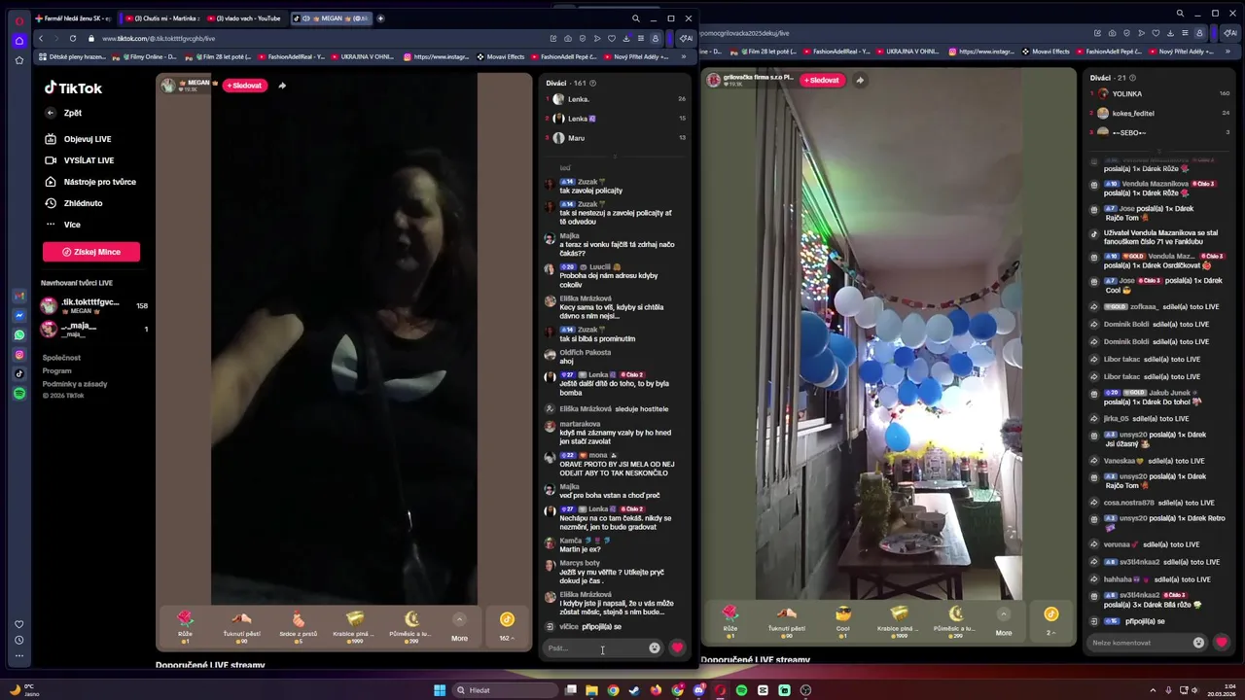
Task: Open the Windows Start menu
Action: pos(440,690)
